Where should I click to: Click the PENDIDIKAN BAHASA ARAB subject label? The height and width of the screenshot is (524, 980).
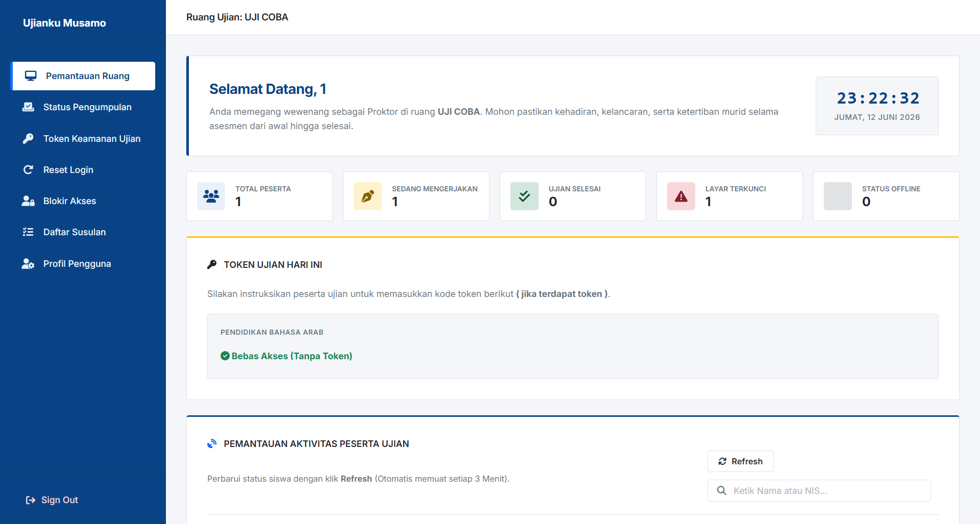272,332
